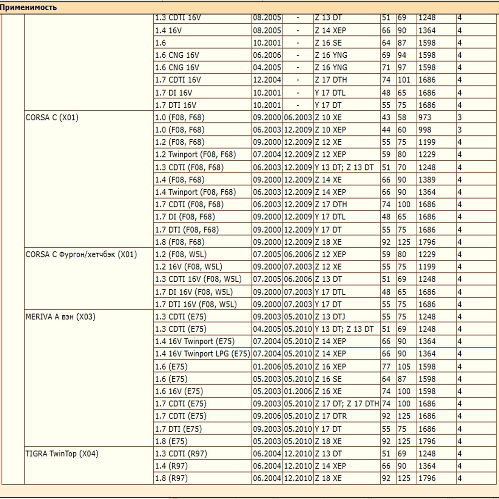Screen dimensions: 499x499
Task: Click the TIGRA TwinTop (X04) model cell
Action: (x=62, y=454)
